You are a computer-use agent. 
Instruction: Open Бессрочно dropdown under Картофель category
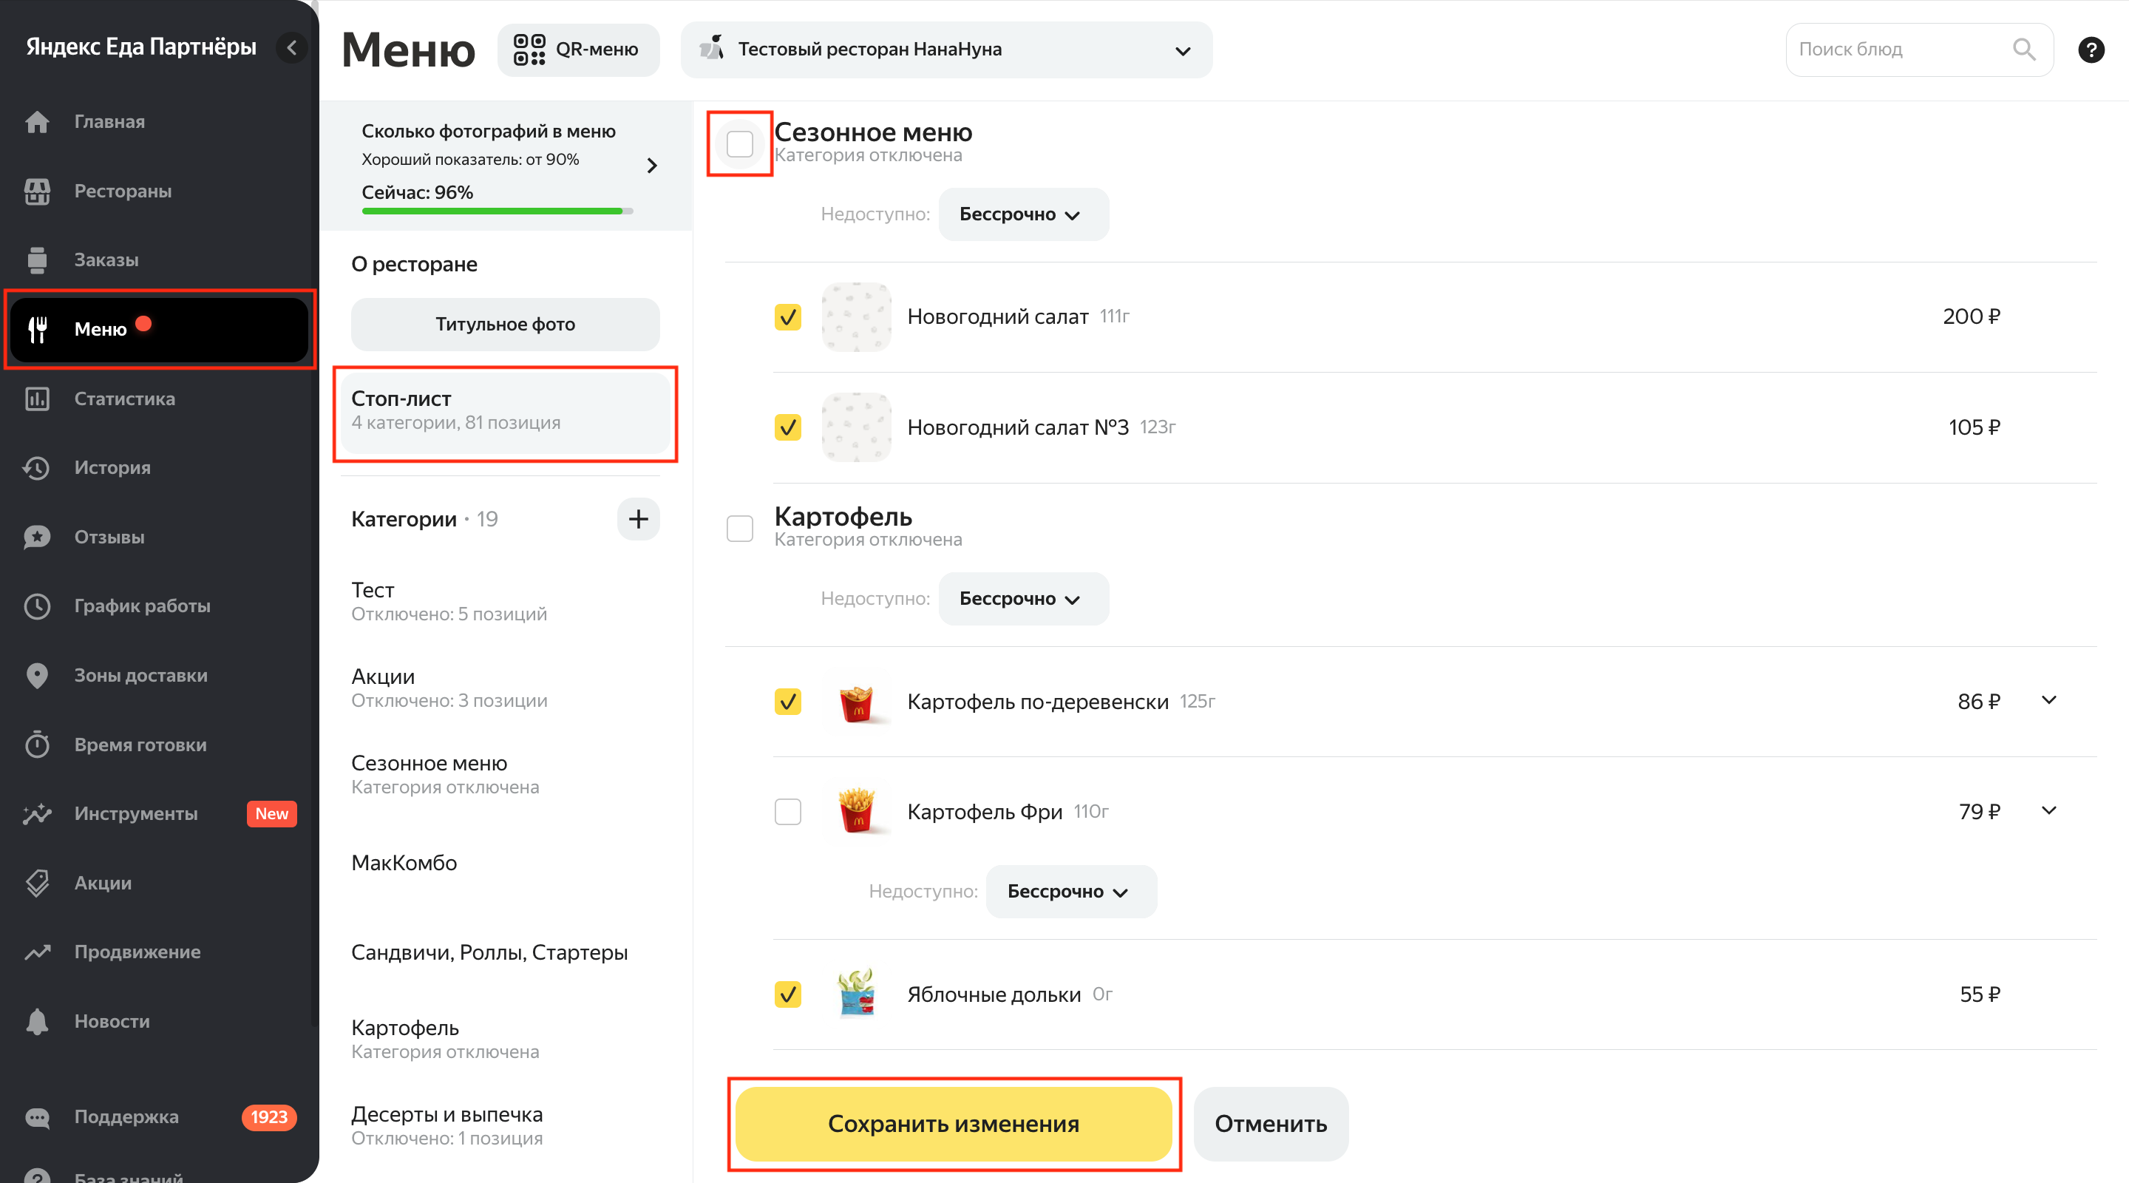(x=1023, y=600)
